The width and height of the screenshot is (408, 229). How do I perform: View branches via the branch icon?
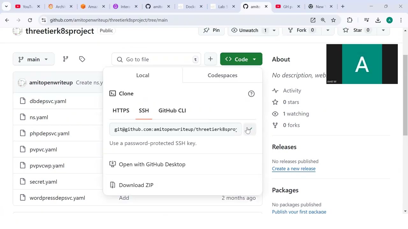pos(66,59)
